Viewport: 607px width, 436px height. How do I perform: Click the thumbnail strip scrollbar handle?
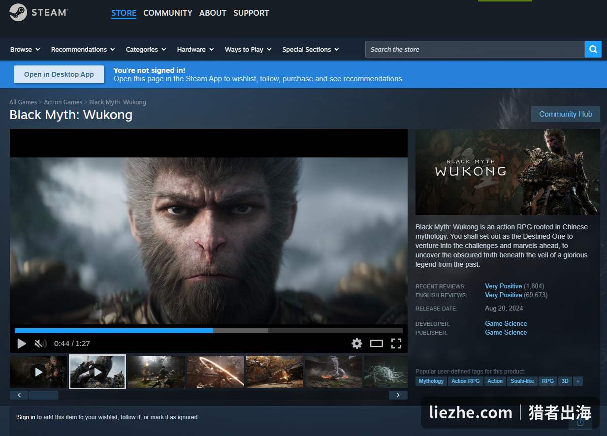pos(44,395)
